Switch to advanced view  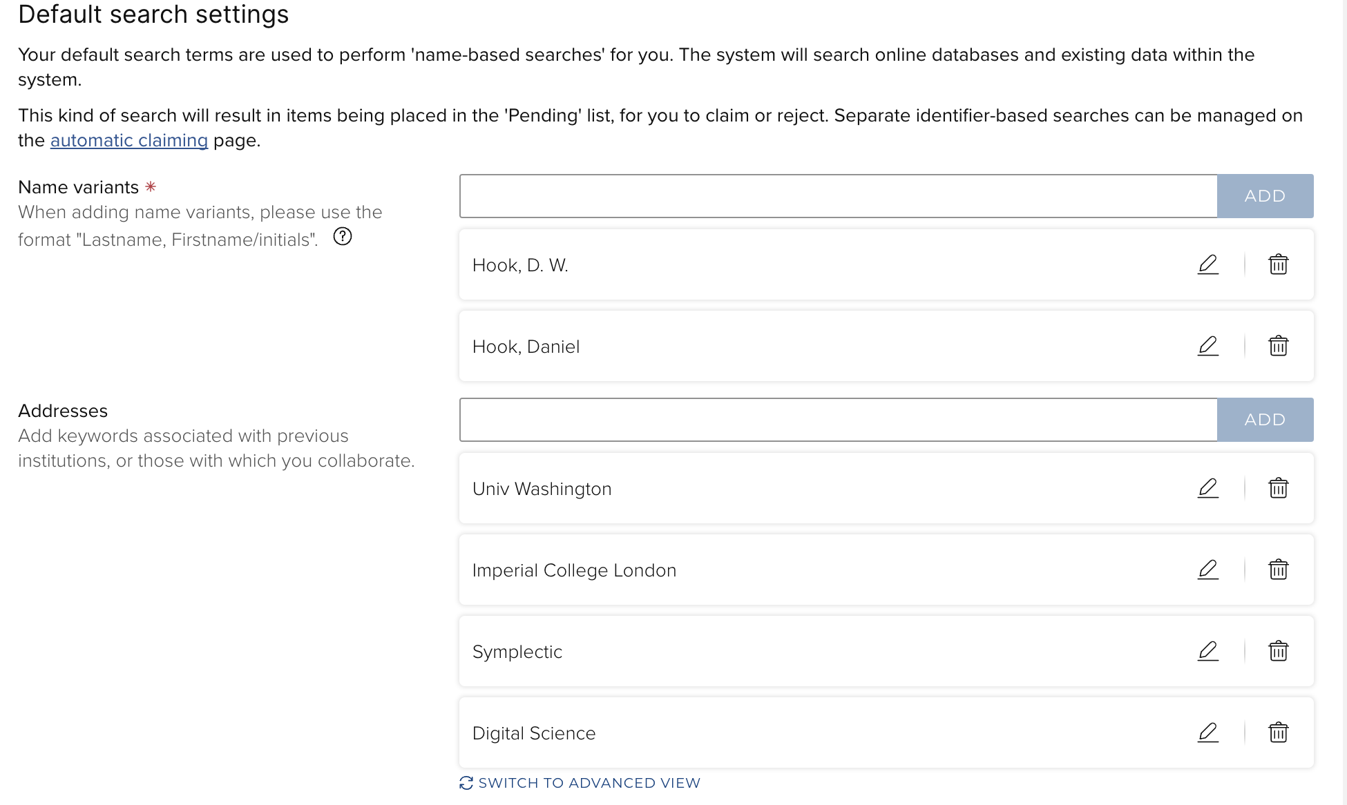589,783
